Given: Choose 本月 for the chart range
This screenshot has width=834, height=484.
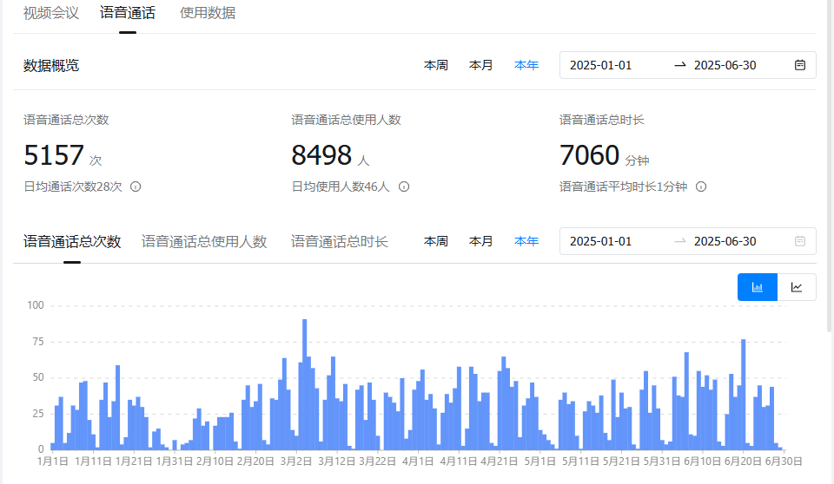Looking at the screenshot, I should [x=480, y=241].
